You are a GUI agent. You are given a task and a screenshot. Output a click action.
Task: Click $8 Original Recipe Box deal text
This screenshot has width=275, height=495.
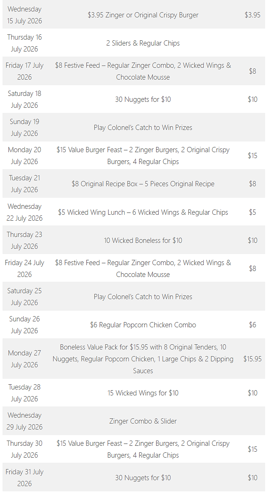[x=143, y=184]
